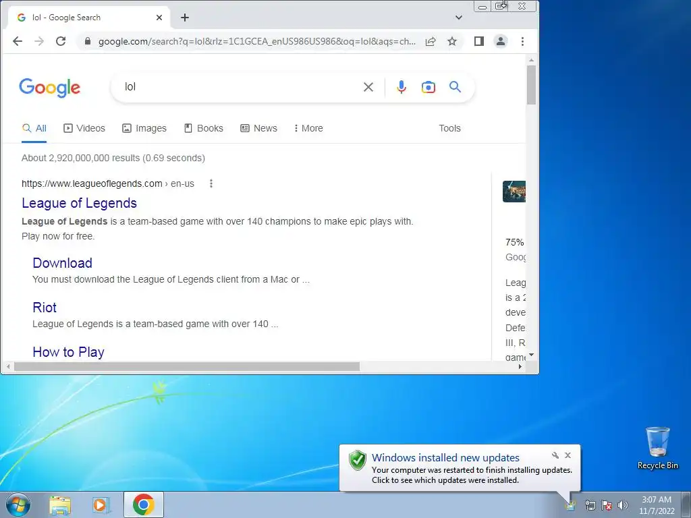Click the Chrome taskbar button
This screenshot has width=691, height=518.
tap(144, 505)
